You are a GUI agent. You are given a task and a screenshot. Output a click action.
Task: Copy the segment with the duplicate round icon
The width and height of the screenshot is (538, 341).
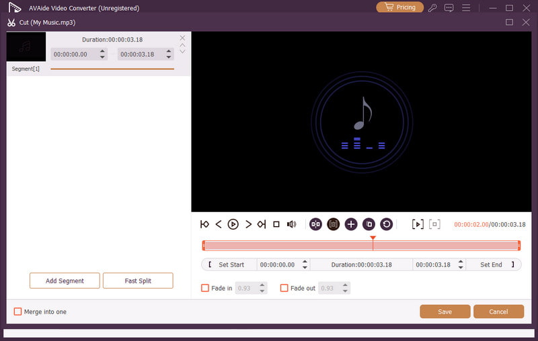(x=369, y=224)
